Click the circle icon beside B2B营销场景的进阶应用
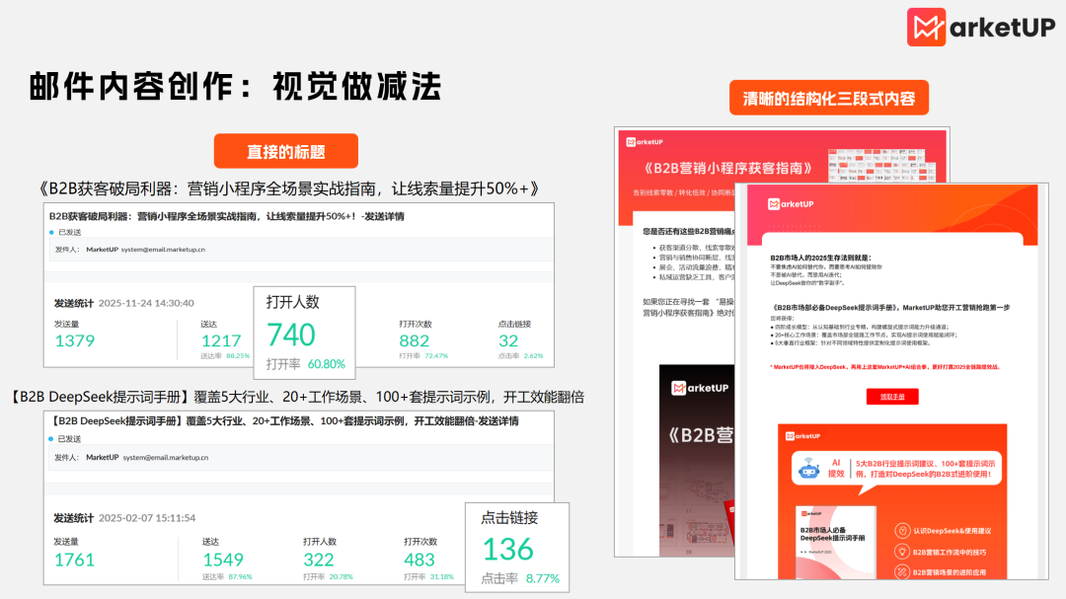This screenshot has width=1066, height=599. [x=901, y=571]
